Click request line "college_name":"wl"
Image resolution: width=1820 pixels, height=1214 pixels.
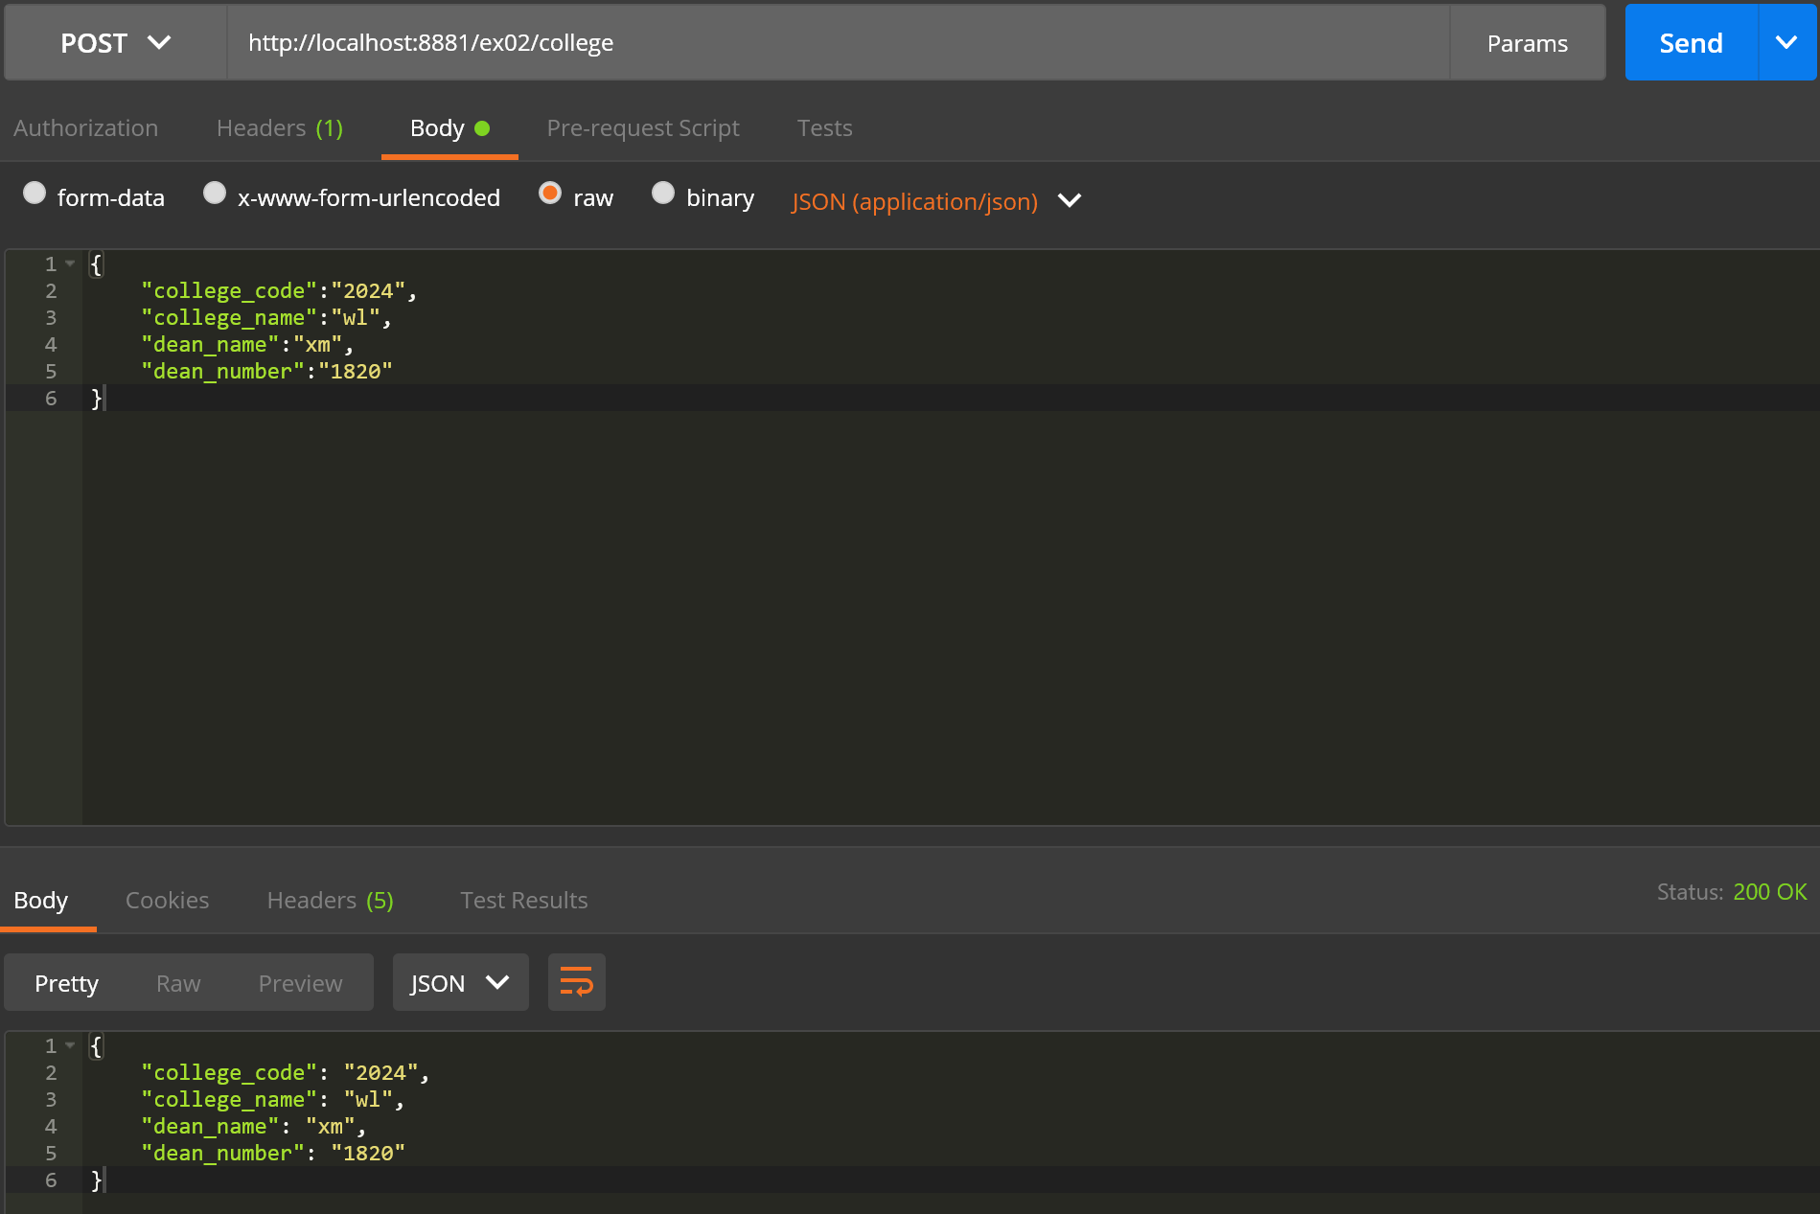coord(266,317)
